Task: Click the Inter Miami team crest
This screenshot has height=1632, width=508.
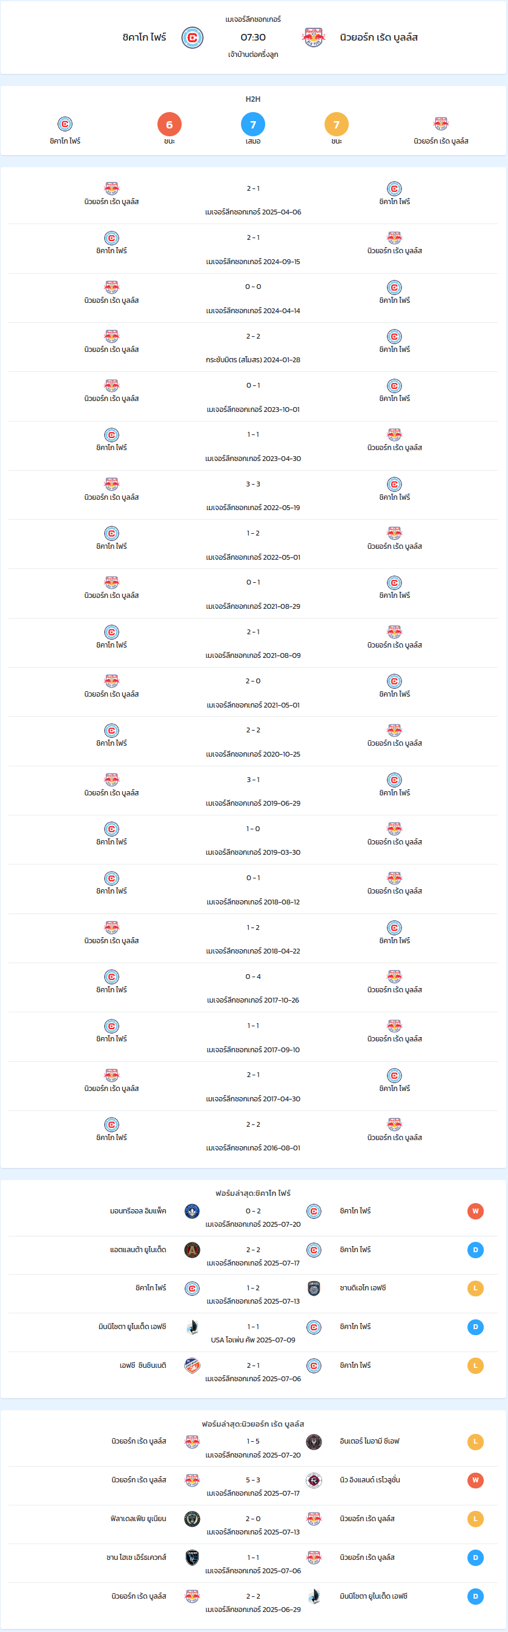Action: pyautogui.click(x=314, y=1441)
